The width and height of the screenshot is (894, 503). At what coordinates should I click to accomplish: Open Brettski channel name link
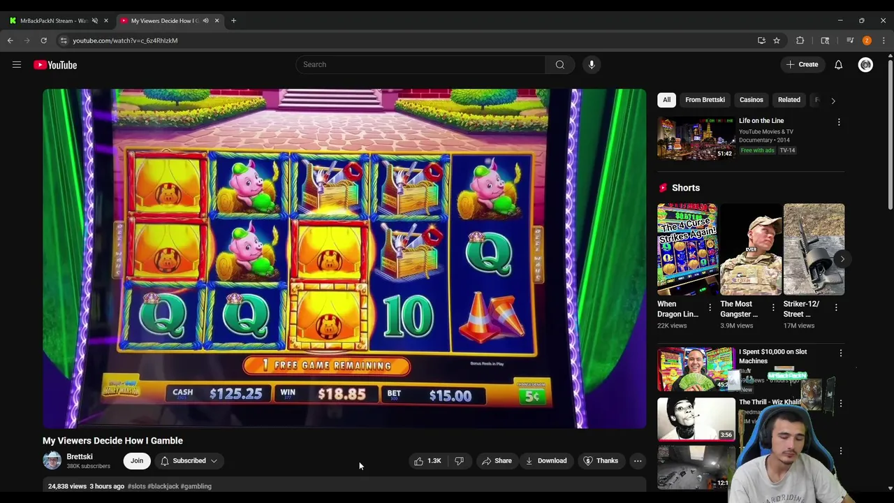(x=80, y=457)
